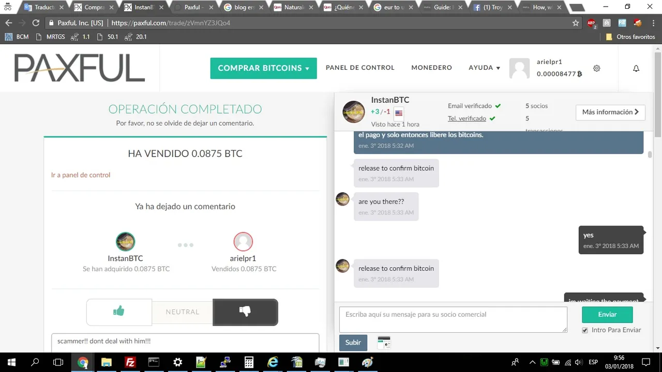The image size is (662, 372).
Task: Open the notifications bell
Action: pyautogui.click(x=636, y=68)
